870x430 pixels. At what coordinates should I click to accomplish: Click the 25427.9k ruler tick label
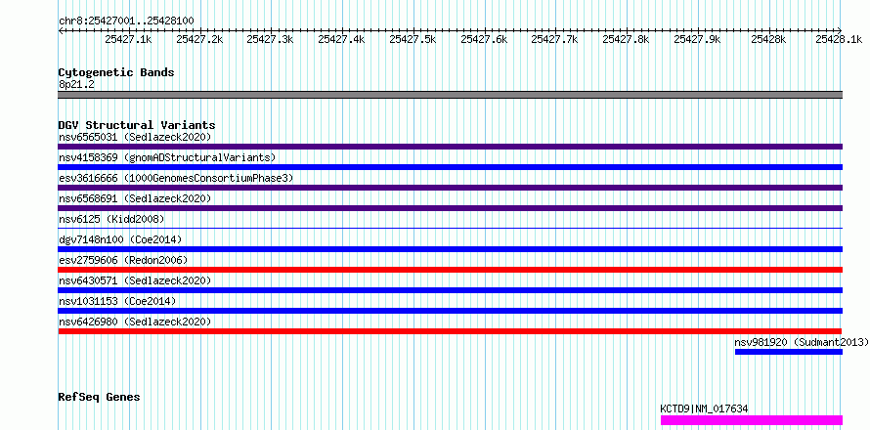[x=697, y=39]
